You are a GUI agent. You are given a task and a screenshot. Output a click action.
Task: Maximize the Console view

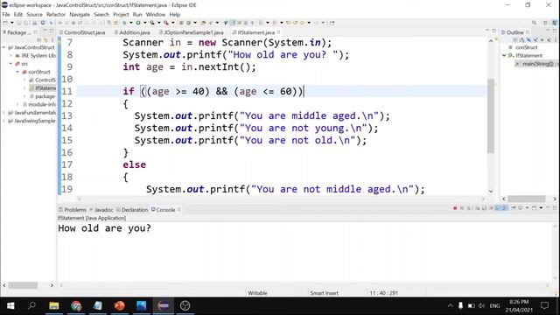pyautogui.click(x=555, y=208)
